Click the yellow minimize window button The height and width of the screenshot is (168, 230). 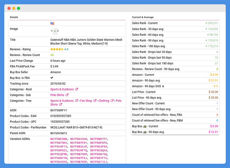(14, 8)
